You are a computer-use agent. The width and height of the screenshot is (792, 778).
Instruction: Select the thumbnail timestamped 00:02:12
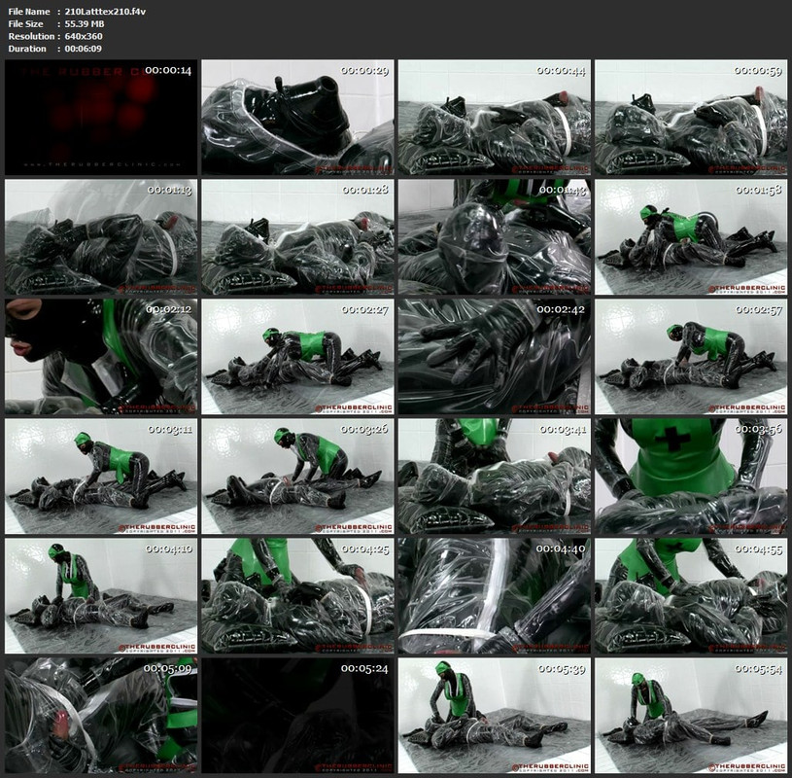click(101, 357)
